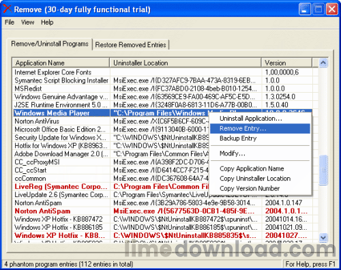
Task: Click version cell 1,00,0000,6
Action: [x=282, y=72]
